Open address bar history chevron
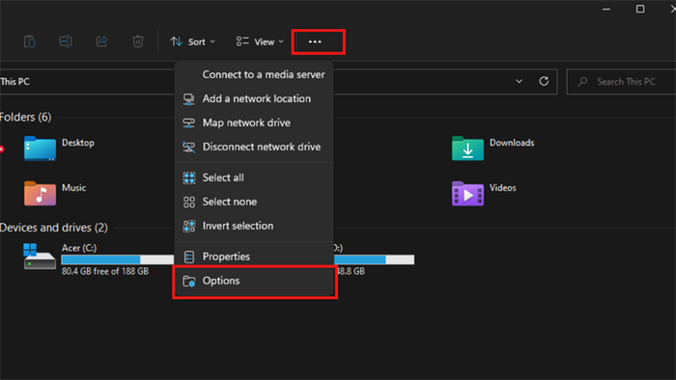676x380 pixels. click(520, 81)
